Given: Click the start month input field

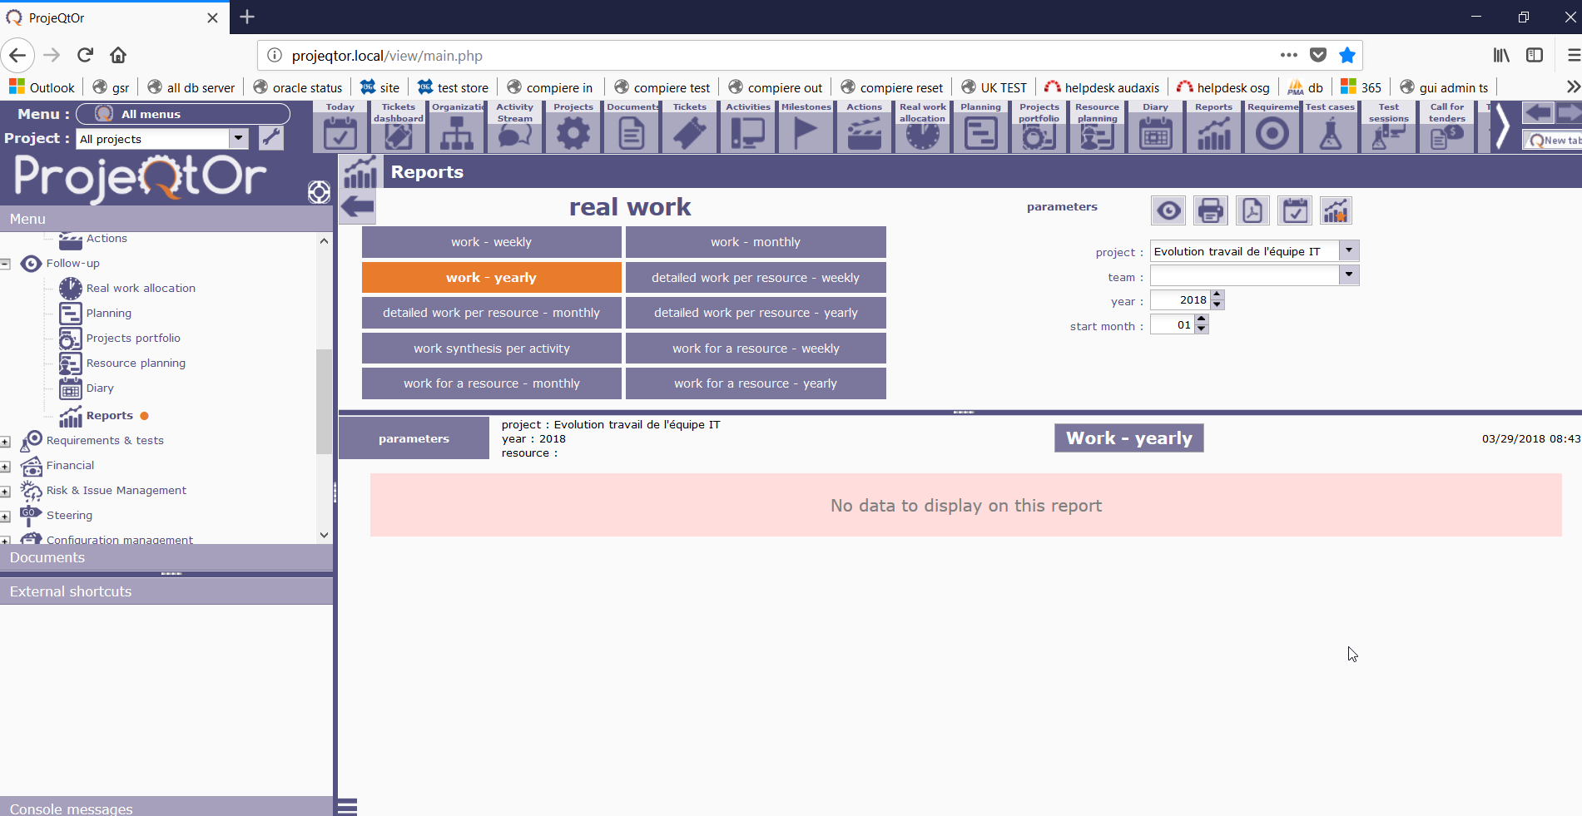Looking at the screenshot, I should [1172, 325].
